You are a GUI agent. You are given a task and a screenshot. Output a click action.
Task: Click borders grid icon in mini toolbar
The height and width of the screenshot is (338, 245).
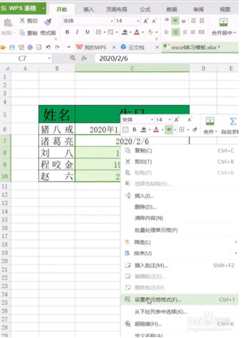(182, 130)
